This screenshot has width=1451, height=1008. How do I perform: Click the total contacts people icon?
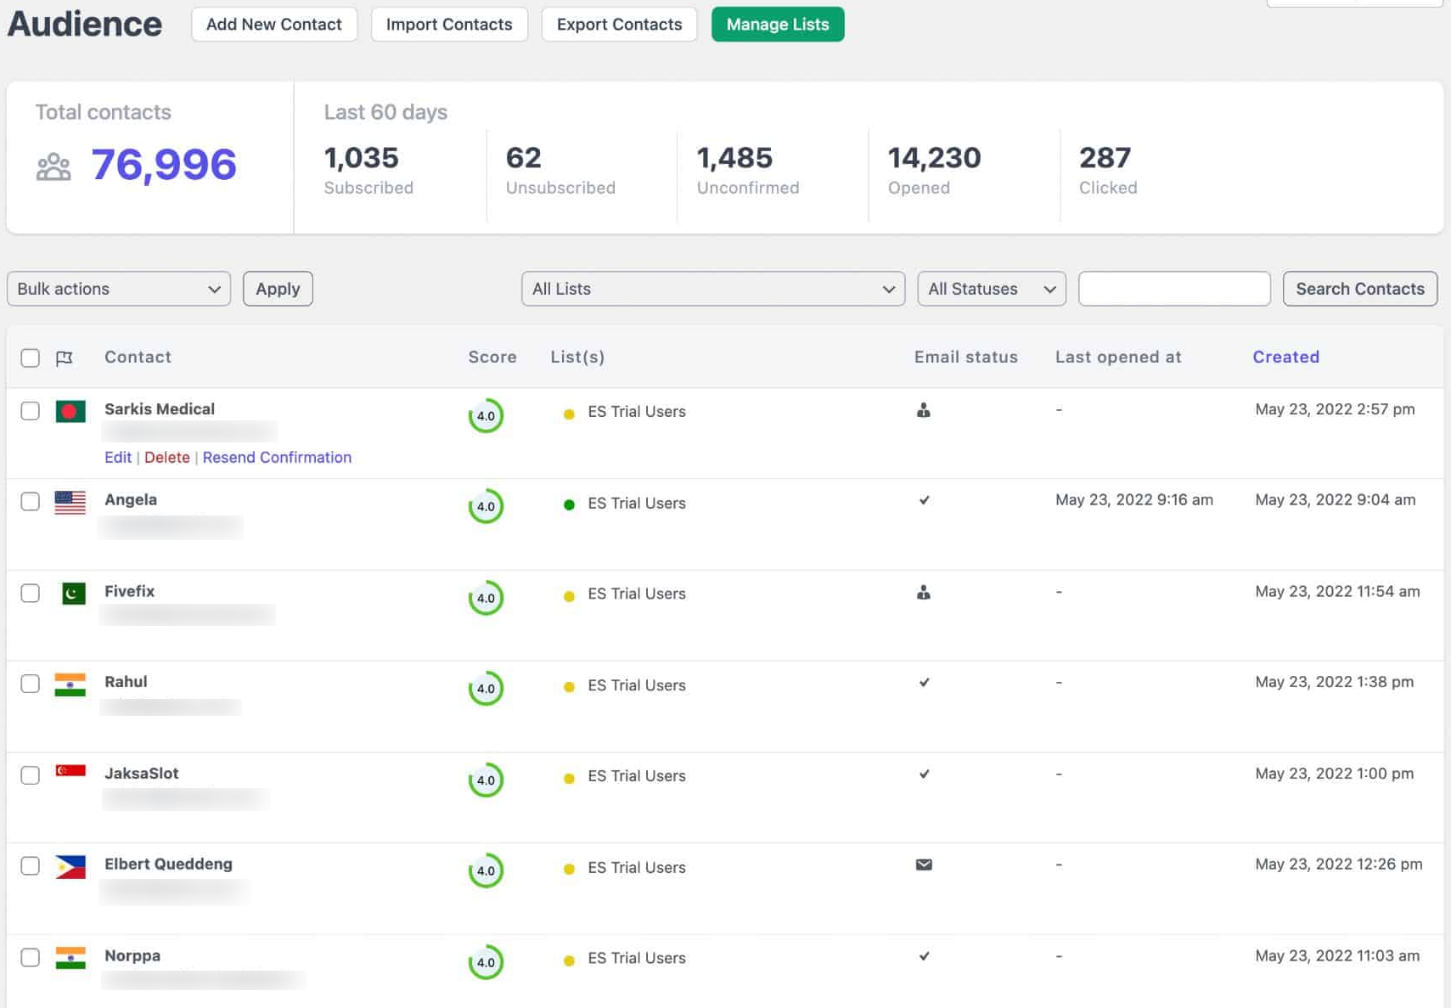53,166
